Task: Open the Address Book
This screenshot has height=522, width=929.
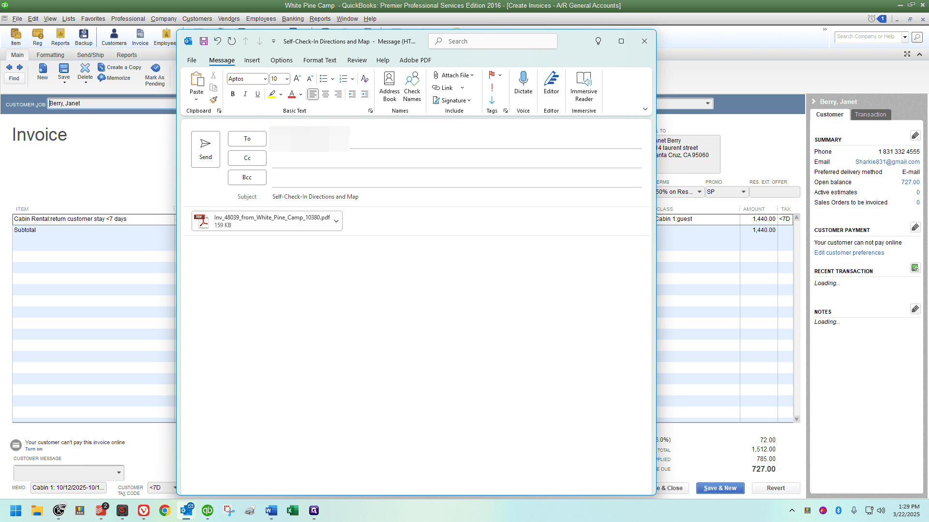Action: point(390,87)
